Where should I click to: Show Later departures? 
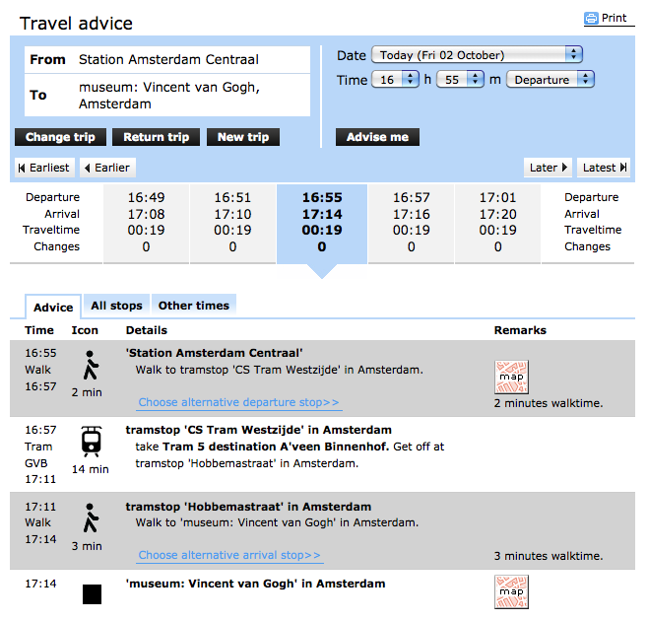tap(549, 168)
